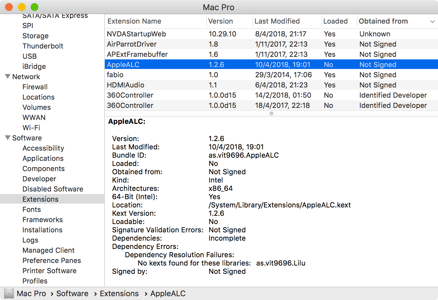
Task: Open Preference Panes in the sidebar
Action: (51, 260)
